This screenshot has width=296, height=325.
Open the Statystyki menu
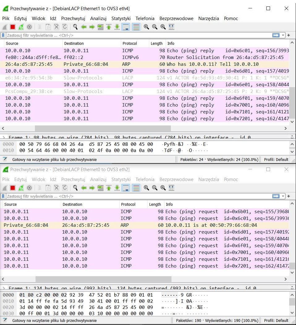[x=121, y=19]
